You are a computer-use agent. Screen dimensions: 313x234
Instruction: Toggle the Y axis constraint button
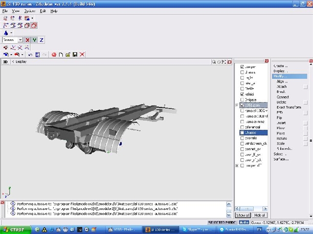[x=35, y=40]
